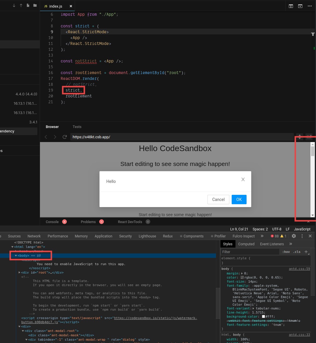This screenshot has width=316, height=343.
Task: Open preview in new window icon
Action: tap(309, 137)
